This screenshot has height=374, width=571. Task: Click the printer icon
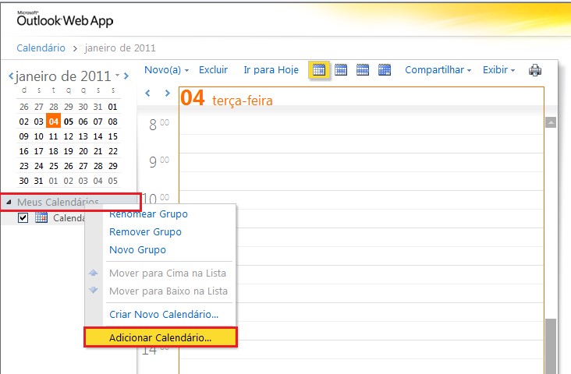(535, 70)
